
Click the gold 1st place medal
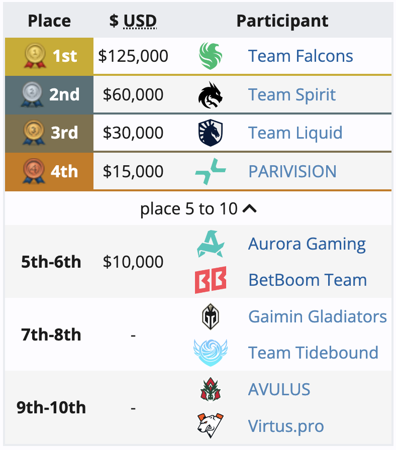(35, 56)
